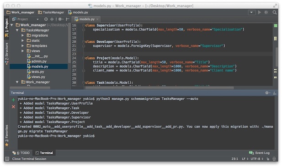The image size is (282, 167).
Task: Click the editor horizontal scrollbar
Action: 160,88
